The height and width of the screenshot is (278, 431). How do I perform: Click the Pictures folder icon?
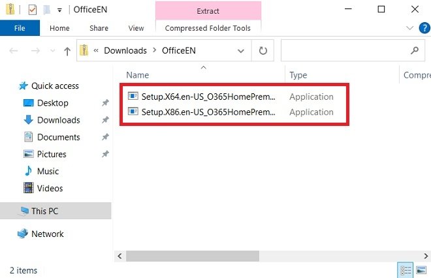(29, 154)
